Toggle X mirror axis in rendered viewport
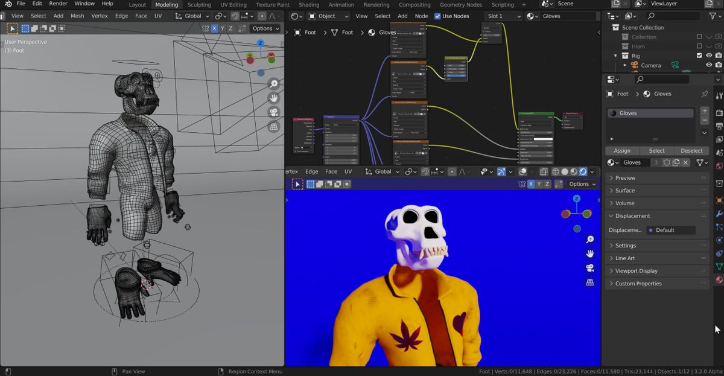 [x=531, y=184]
